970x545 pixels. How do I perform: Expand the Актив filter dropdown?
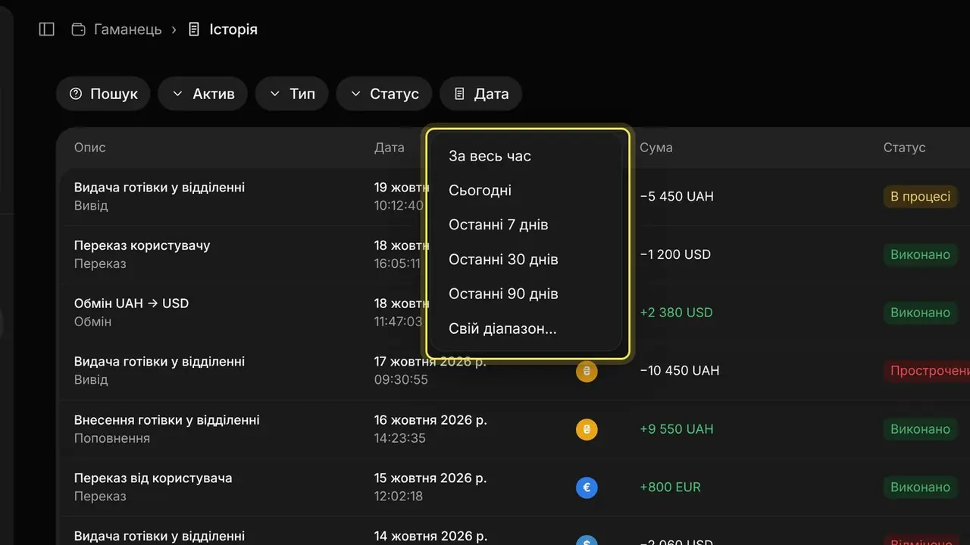pyautogui.click(x=203, y=94)
